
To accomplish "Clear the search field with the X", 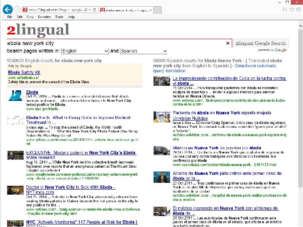I will 228,43.
